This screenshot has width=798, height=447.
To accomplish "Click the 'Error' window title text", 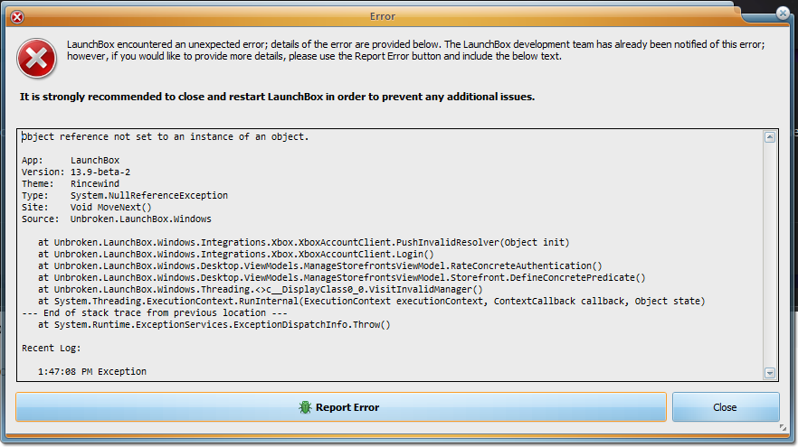I will coord(382,16).
